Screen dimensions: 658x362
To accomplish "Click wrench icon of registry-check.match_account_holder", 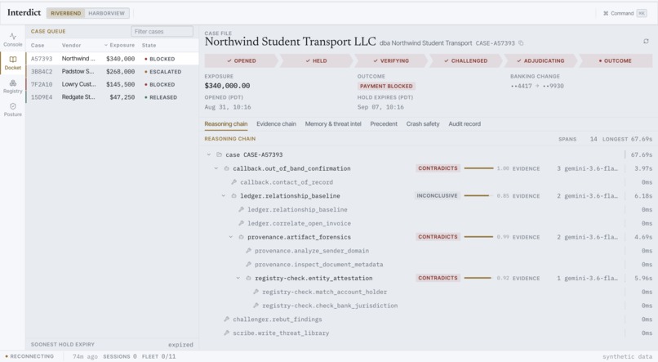I will pyautogui.click(x=256, y=292).
